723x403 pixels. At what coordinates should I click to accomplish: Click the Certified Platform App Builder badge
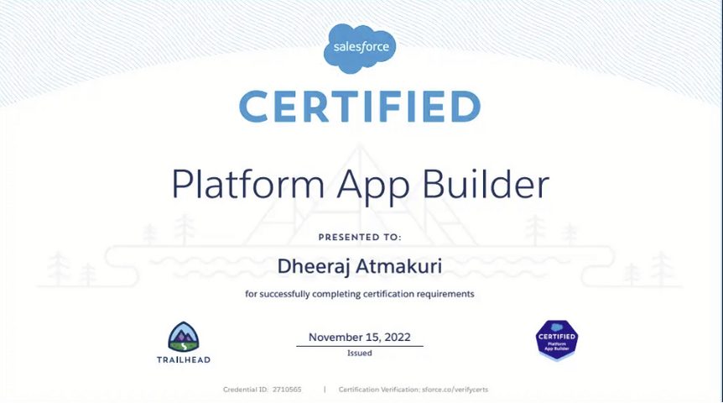[557, 340]
